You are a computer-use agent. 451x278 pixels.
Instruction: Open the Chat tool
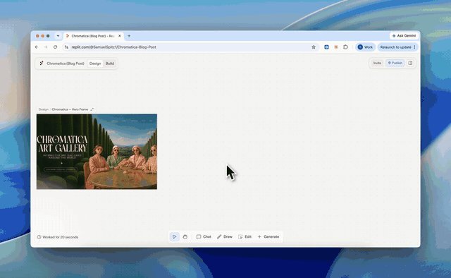[204, 237]
